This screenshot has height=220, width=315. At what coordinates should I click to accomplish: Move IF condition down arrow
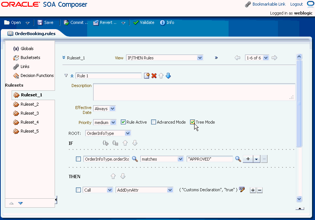(x=135, y=143)
